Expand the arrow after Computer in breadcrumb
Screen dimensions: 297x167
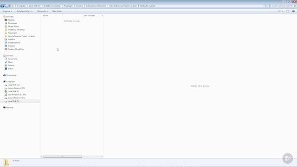click(x=27, y=6)
